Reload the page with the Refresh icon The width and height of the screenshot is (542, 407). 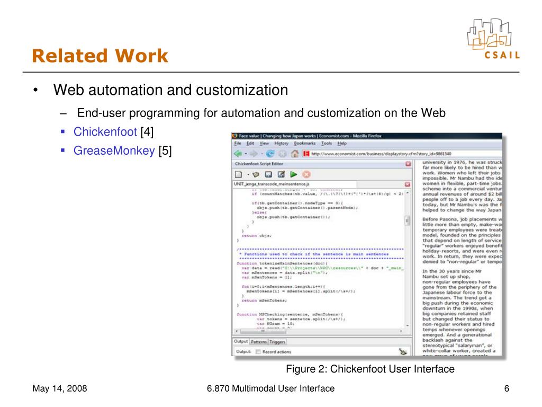coord(270,154)
